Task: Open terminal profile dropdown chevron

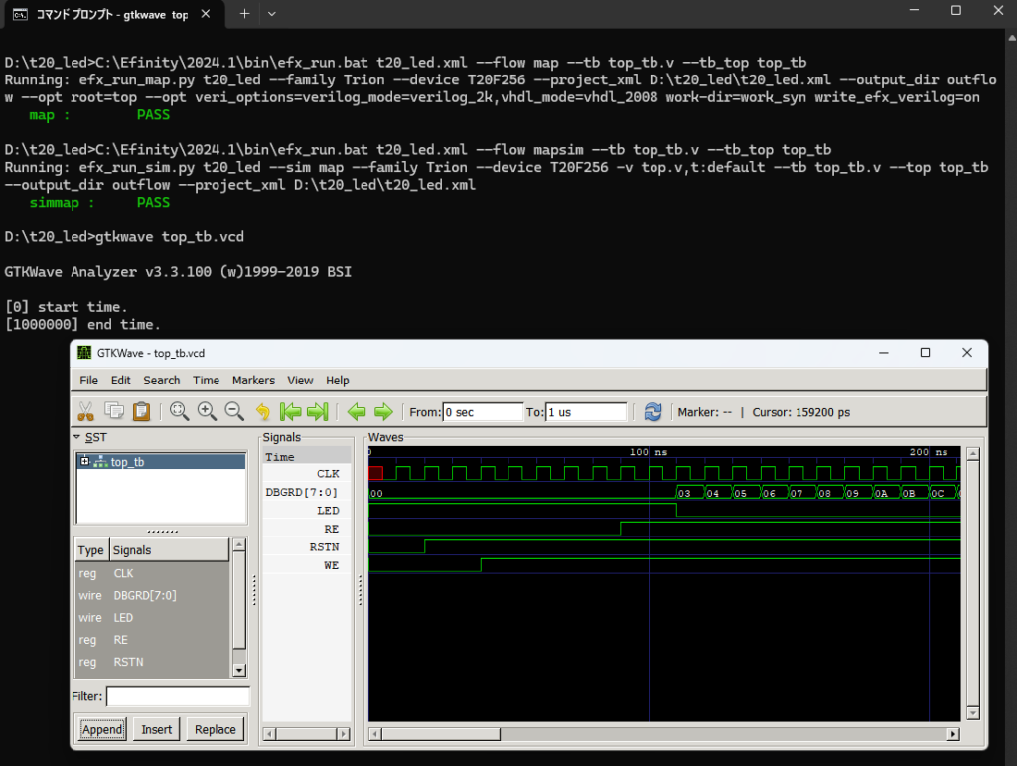Action: coord(272,14)
